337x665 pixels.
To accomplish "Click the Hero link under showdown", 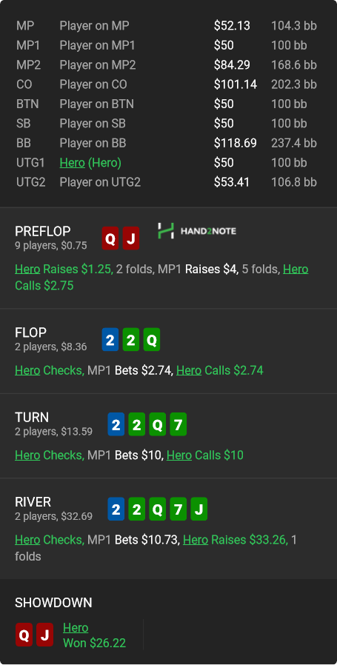I will click(x=76, y=628).
